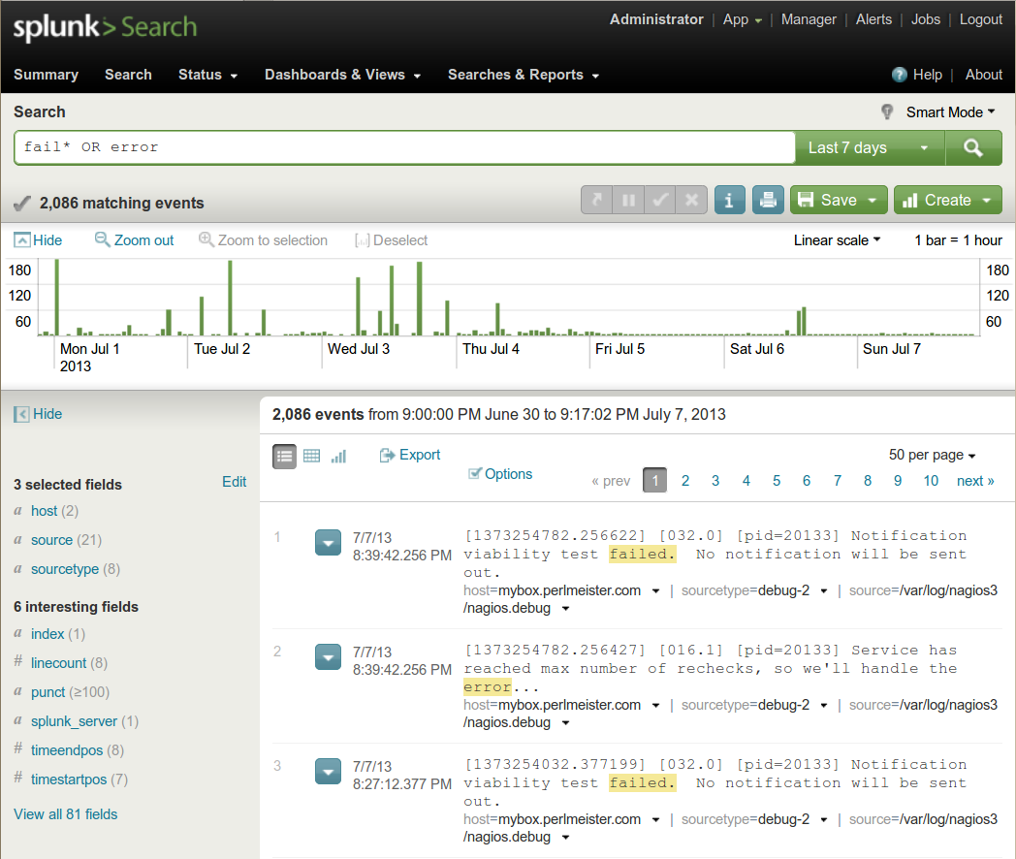
Task: Go to results page 10
Action: [x=931, y=481]
